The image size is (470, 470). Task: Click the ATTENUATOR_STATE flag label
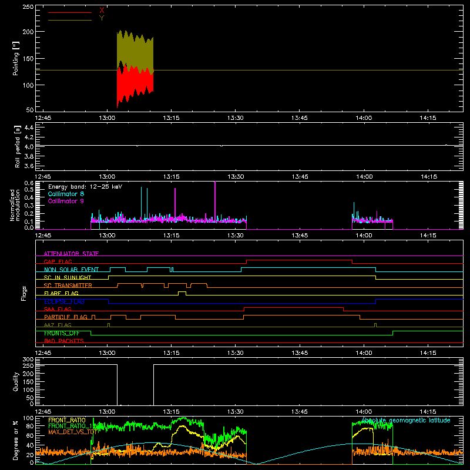coord(71,254)
